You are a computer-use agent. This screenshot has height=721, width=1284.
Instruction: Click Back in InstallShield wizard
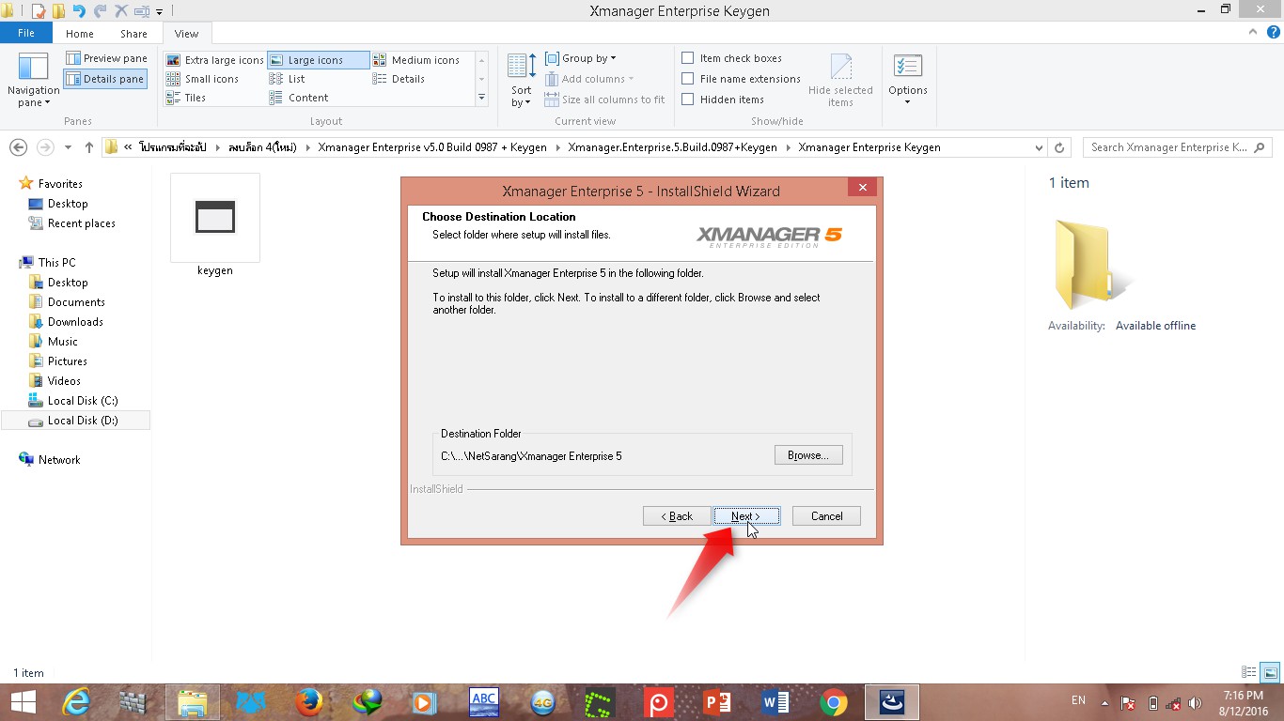point(677,516)
